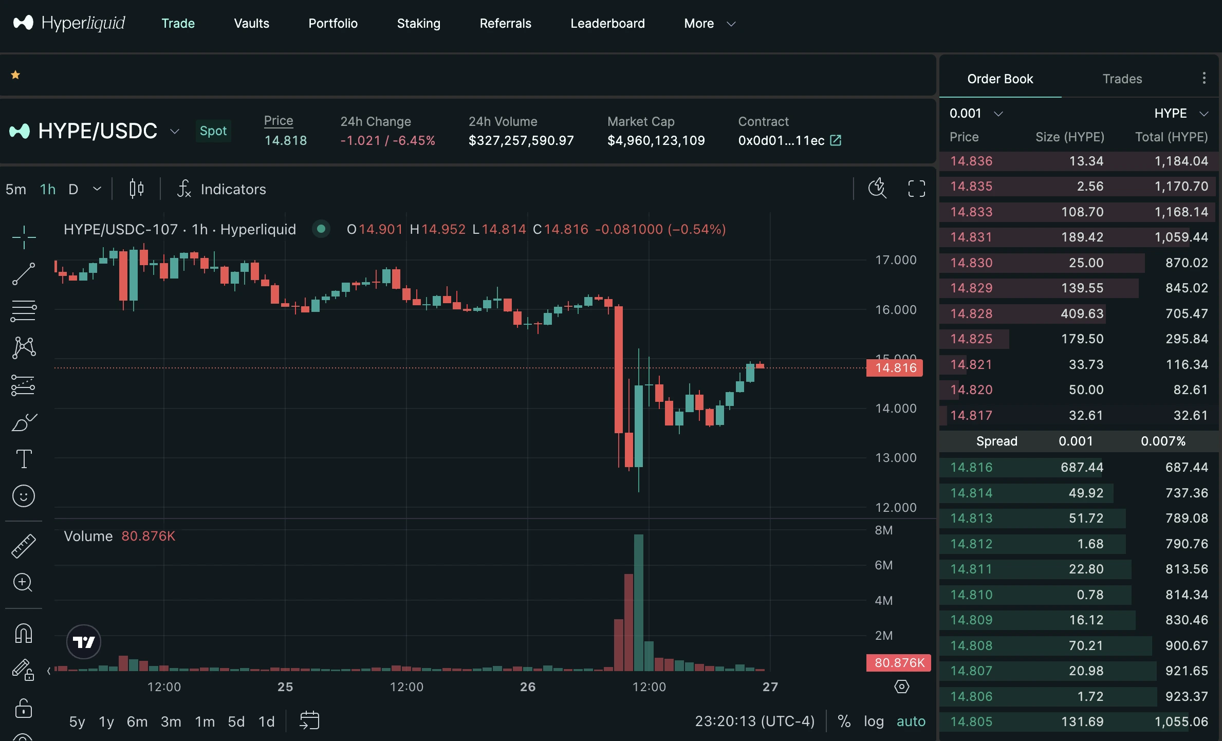Toggle stay in drawing mode pencil-lock
The height and width of the screenshot is (741, 1222).
pos(24,670)
